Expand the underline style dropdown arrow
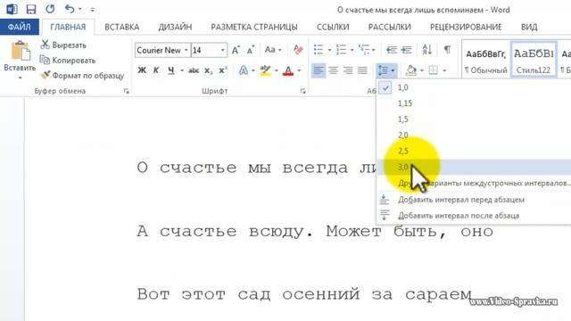This screenshot has height=321, width=571. 182,70
